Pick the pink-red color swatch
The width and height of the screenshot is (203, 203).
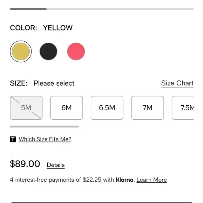[76, 51]
